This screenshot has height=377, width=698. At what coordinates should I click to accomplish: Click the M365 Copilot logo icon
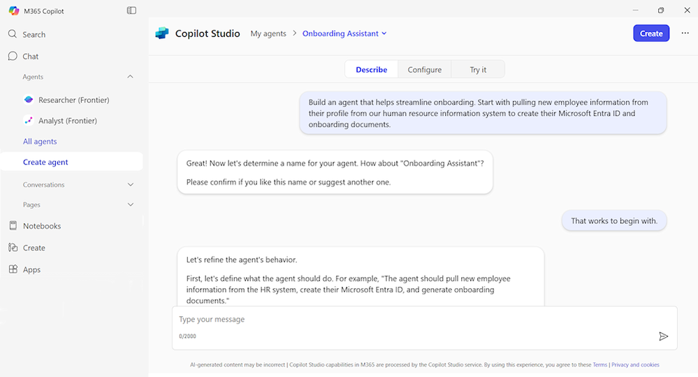14,10
